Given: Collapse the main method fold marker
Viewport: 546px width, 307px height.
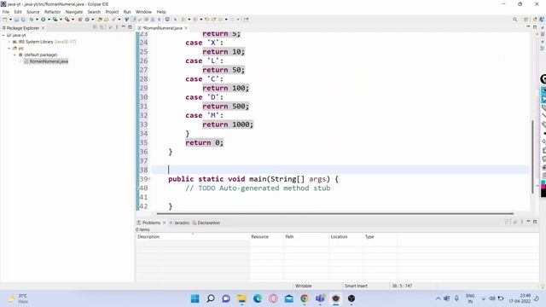Looking at the screenshot, I should (x=149, y=179).
